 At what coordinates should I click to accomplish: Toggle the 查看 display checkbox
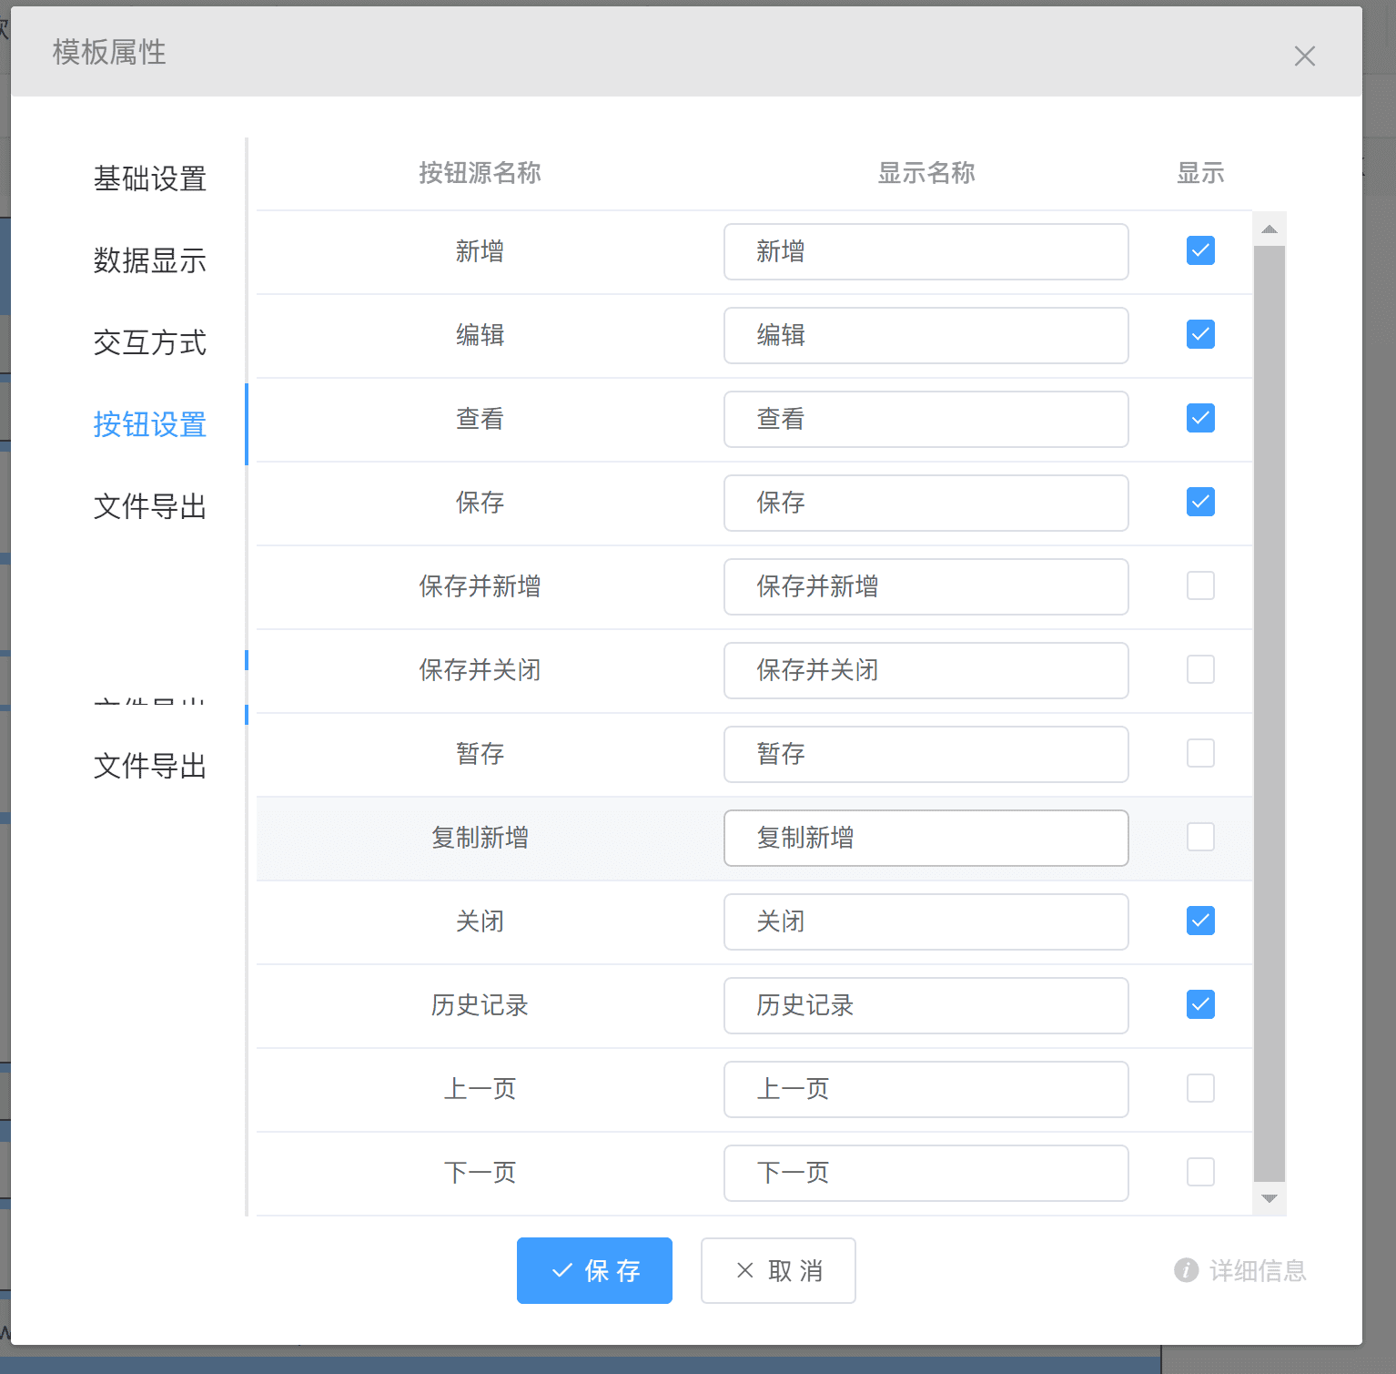click(x=1200, y=418)
